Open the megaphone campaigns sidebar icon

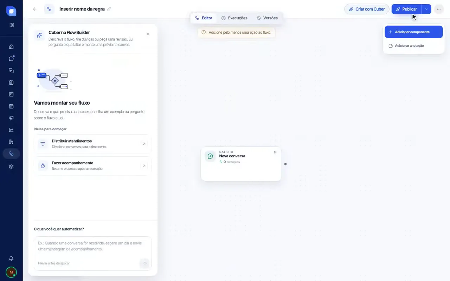pos(11,118)
